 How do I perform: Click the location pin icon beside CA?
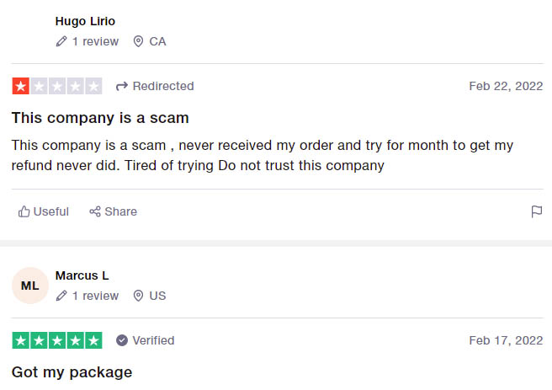click(138, 41)
